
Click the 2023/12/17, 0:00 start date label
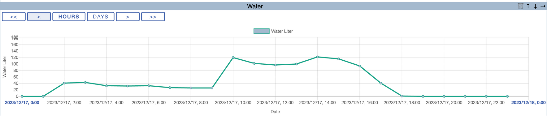(22, 103)
